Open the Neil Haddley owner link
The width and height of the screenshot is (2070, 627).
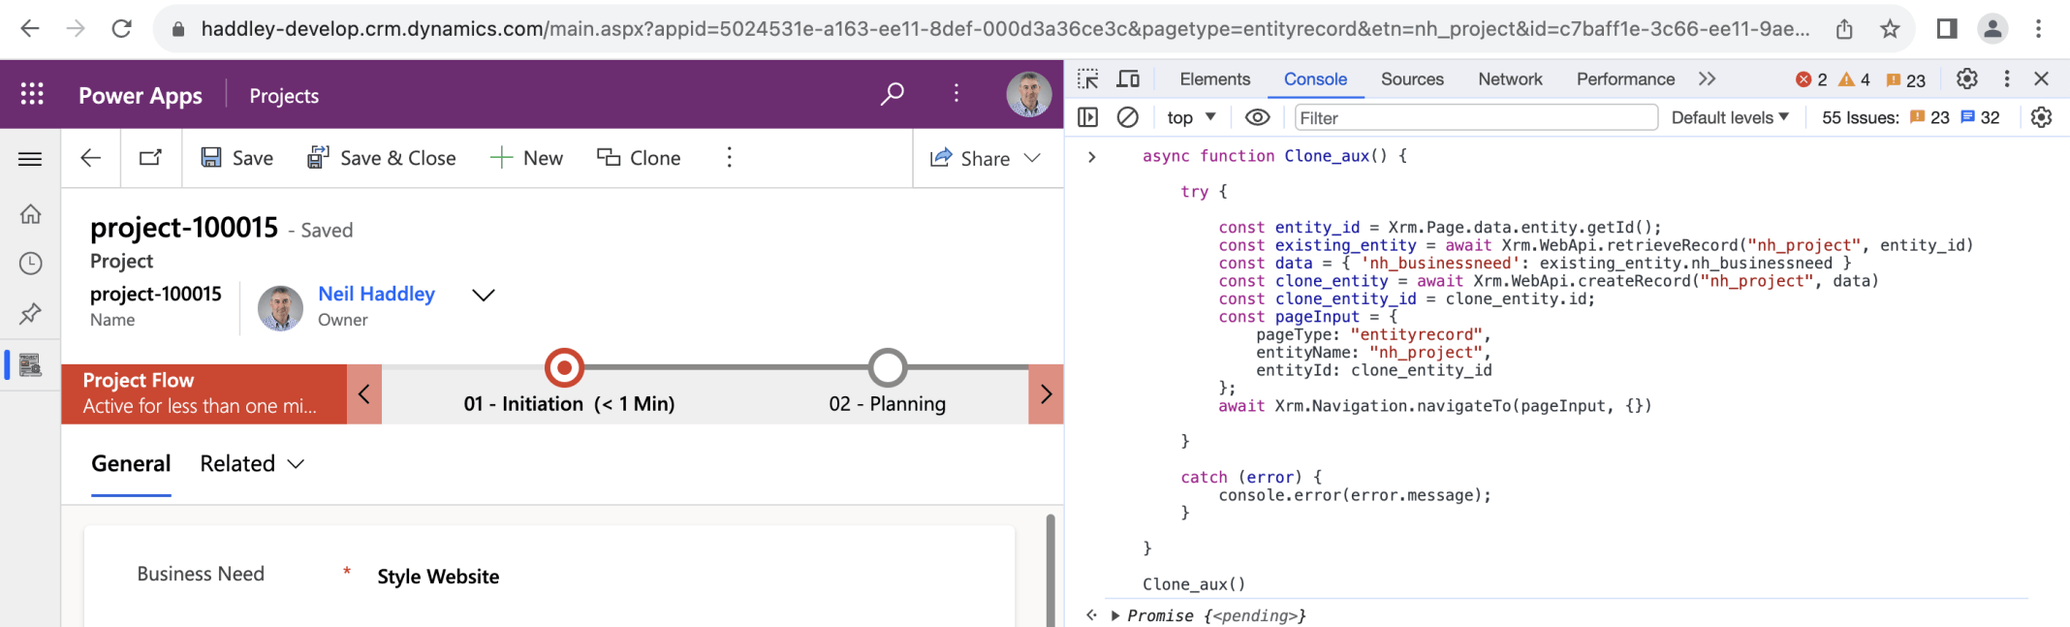(x=376, y=294)
